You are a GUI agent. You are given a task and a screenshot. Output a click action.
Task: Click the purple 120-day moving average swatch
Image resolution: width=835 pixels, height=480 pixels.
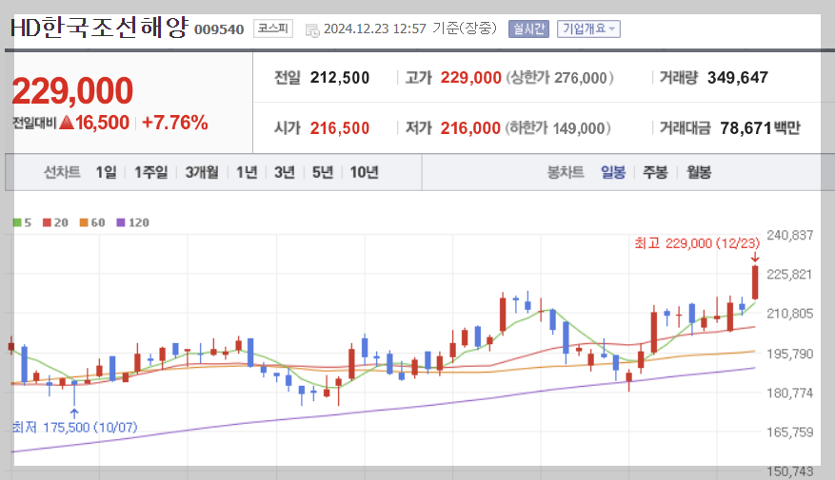(x=121, y=222)
